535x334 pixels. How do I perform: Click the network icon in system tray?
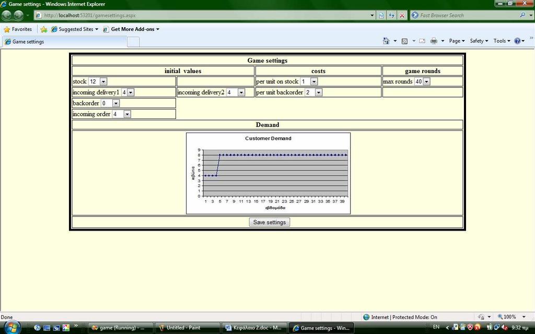(x=497, y=327)
